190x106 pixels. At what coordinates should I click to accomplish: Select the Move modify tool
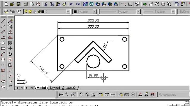(x=10, y=49)
